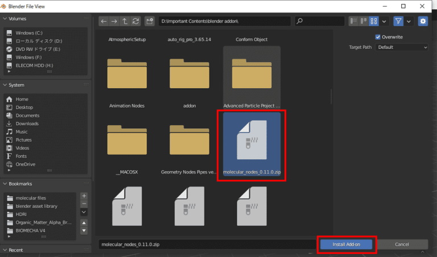
Task: Move bookmark up in list
Action: click(x=84, y=223)
